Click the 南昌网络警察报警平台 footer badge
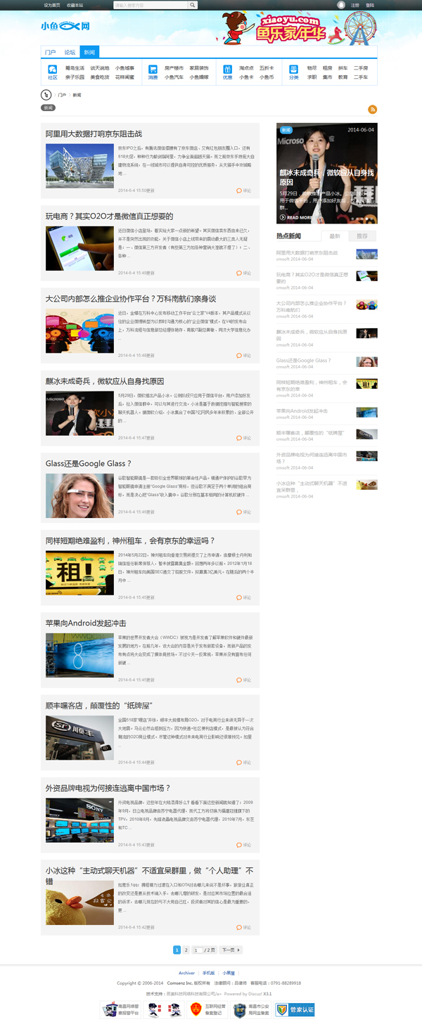Image resolution: width=422 pixels, height=1029 pixels. (119, 1010)
